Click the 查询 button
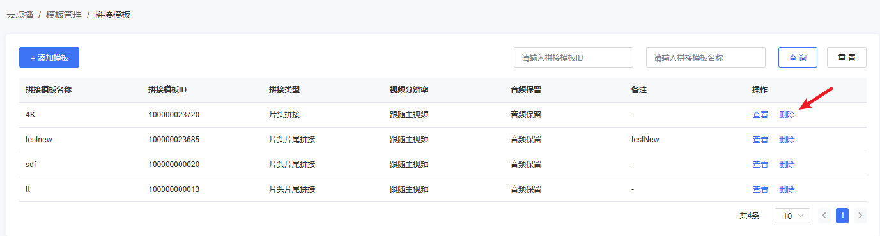Viewport: 880px width, 236px height. click(x=798, y=57)
